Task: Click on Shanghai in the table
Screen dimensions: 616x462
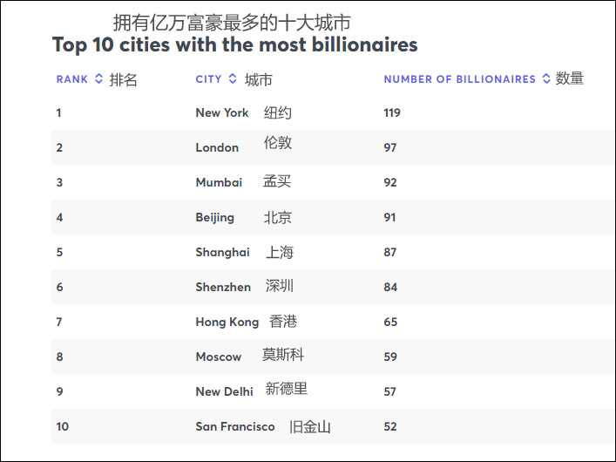Action: coord(222,252)
